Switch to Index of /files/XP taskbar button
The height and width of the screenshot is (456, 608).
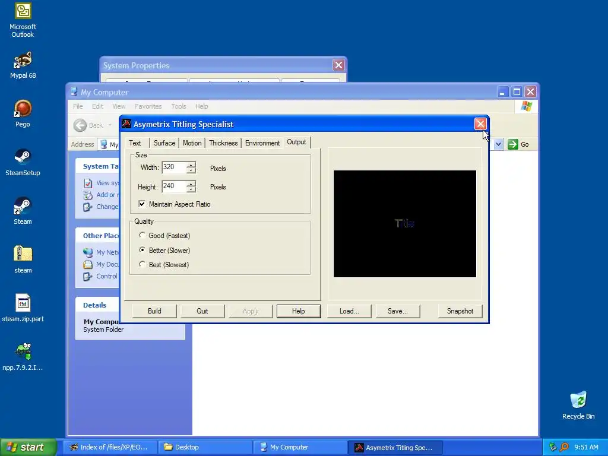110,447
